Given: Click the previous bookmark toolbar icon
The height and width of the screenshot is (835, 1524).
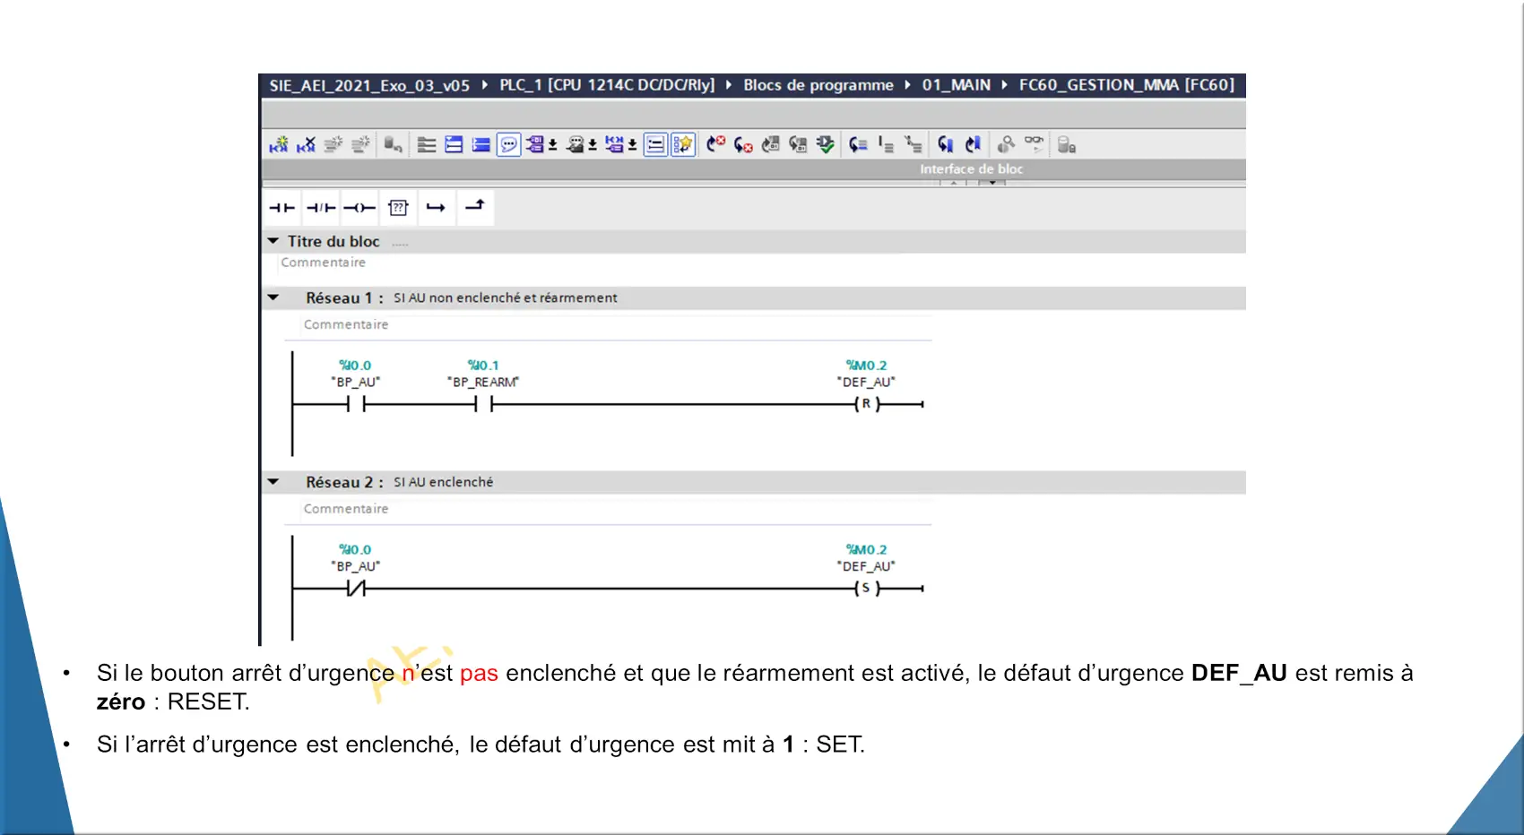Looking at the screenshot, I should pos(946,144).
